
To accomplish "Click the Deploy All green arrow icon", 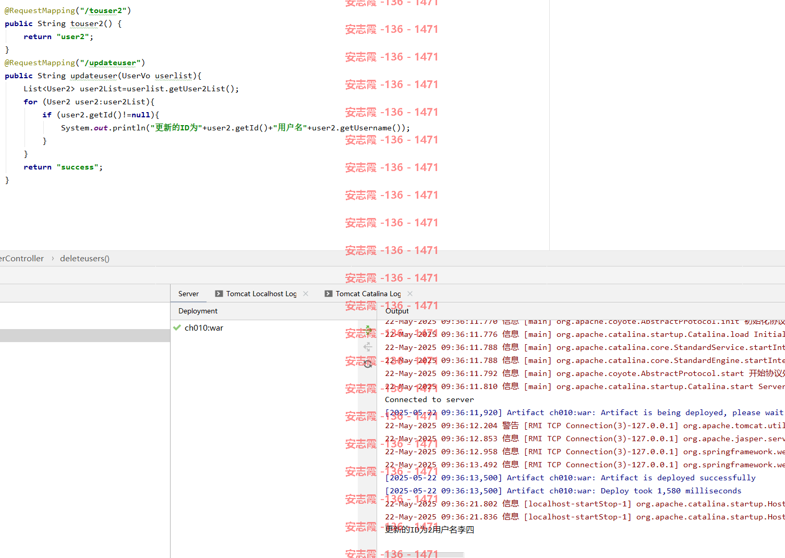I will [x=368, y=330].
